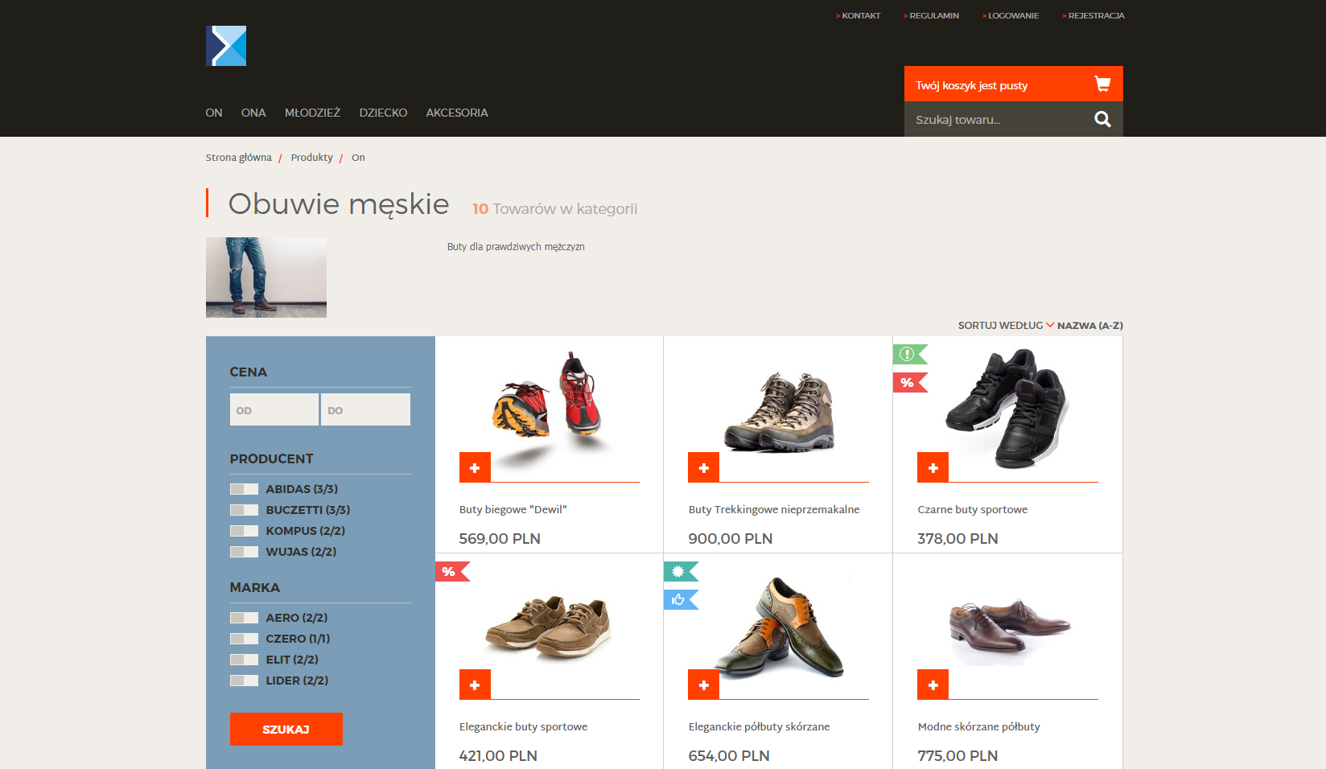This screenshot has height=769, width=1326.
Task: Toggle the BUCZETTI (3/3) producer filter
Action: coord(244,510)
